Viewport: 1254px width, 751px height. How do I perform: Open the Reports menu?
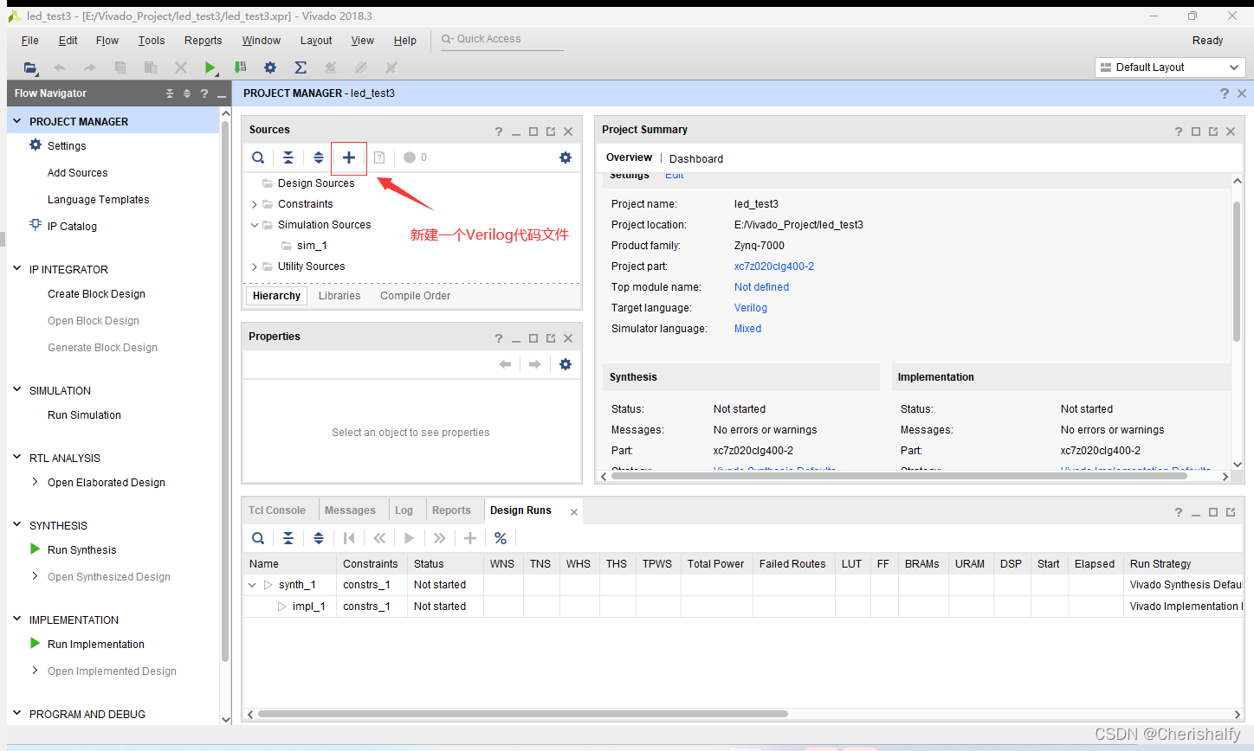(204, 41)
